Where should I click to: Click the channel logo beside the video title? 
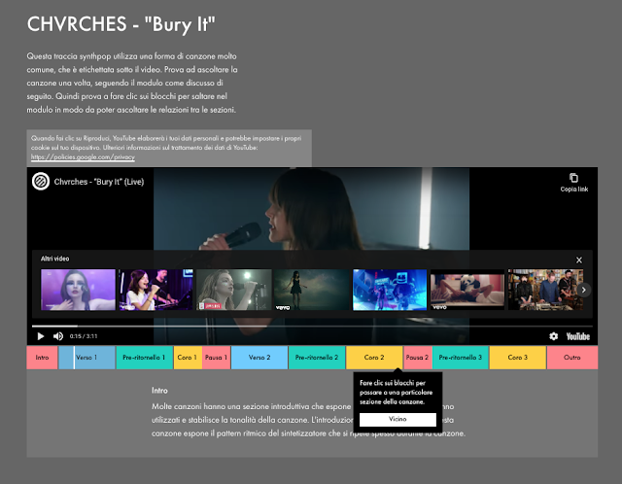[41, 182]
